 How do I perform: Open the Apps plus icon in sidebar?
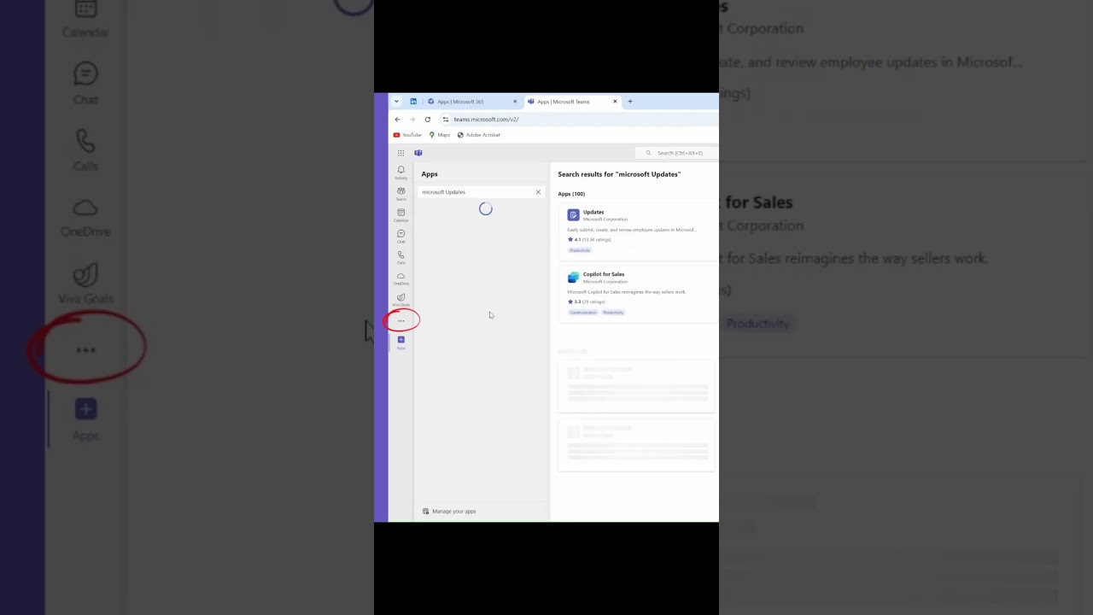(x=400, y=342)
